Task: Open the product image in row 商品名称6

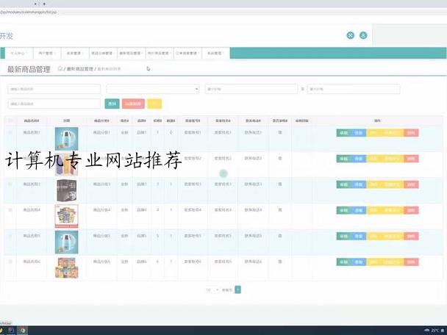Action: pos(66,267)
